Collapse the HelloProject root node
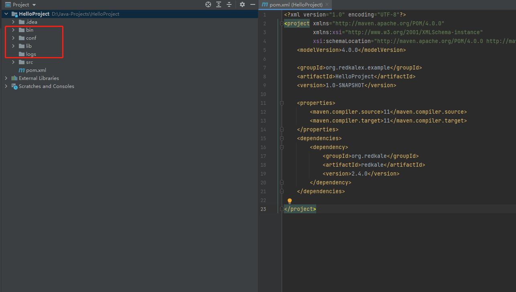The width and height of the screenshot is (516, 292). point(6,14)
